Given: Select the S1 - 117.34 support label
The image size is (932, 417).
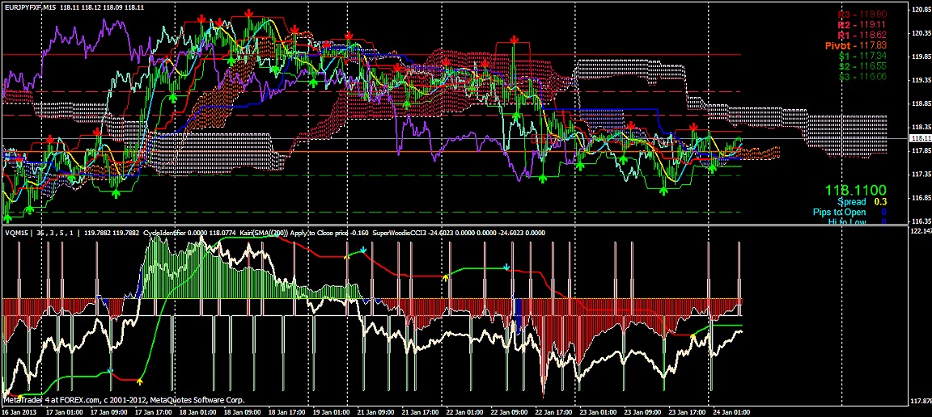Looking at the screenshot, I should point(863,57).
